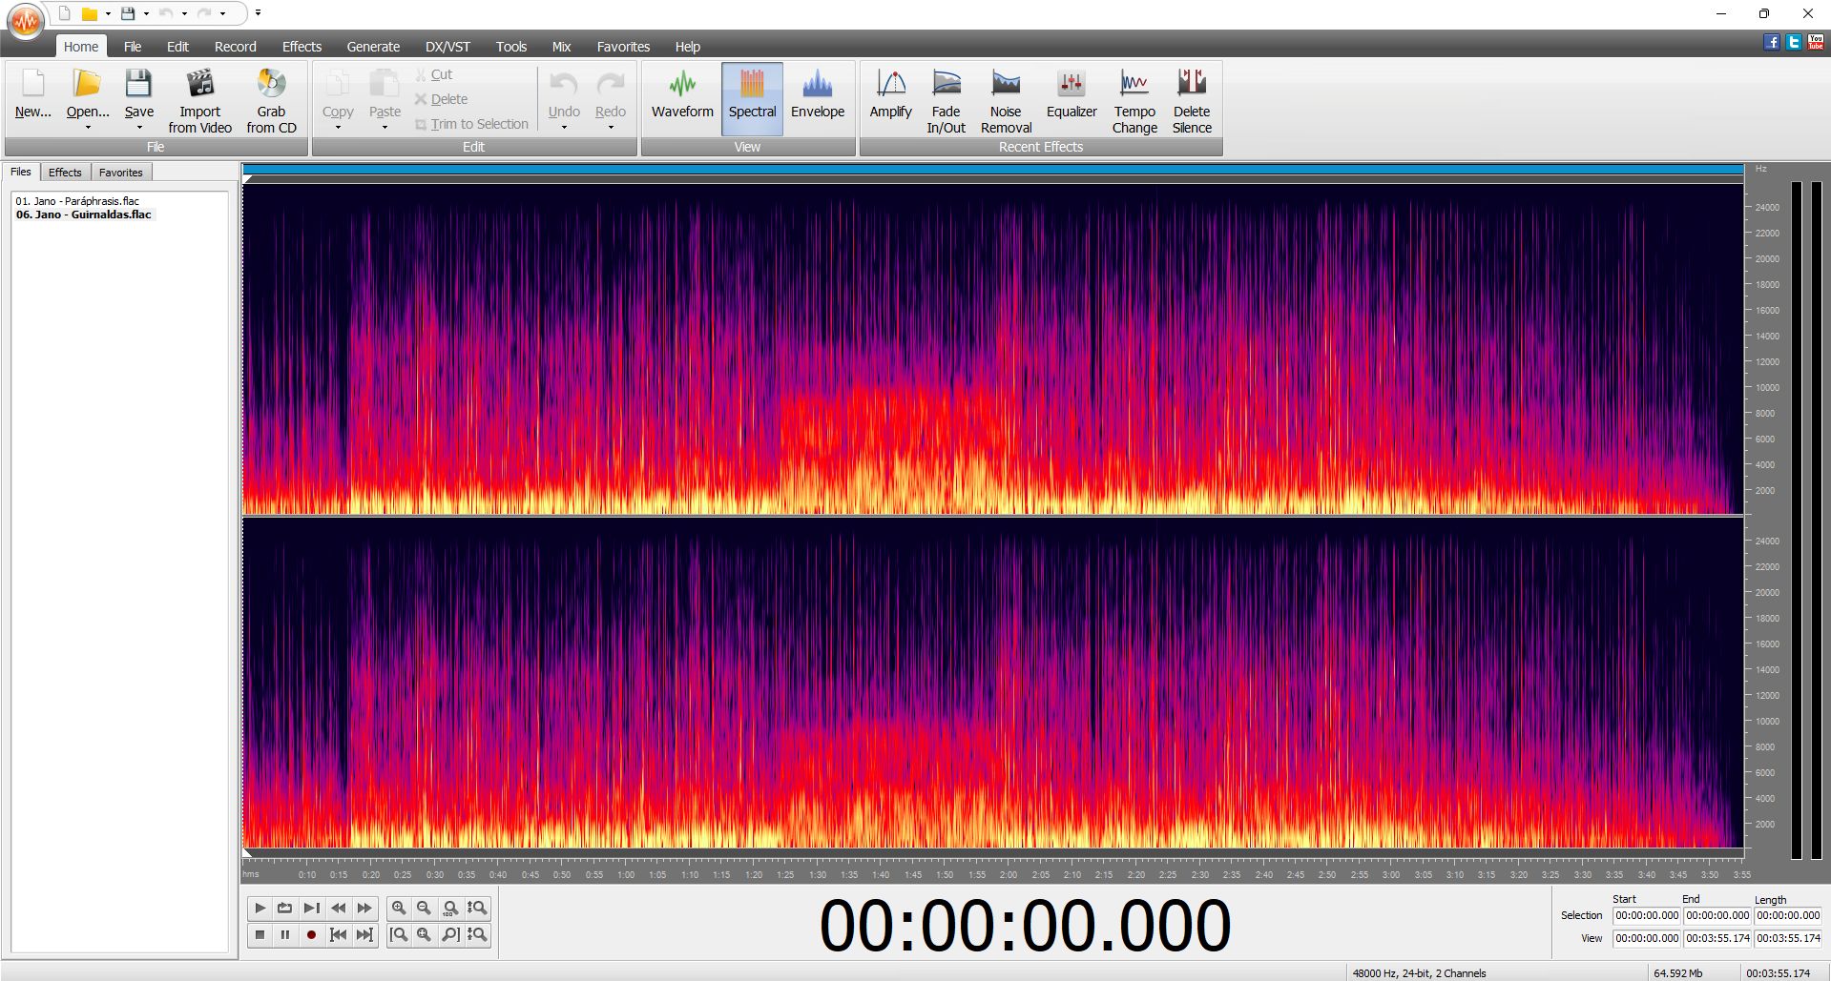The height and width of the screenshot is (981, 1831).
Task: Jump to the end of the track
Action: [364, 934]
